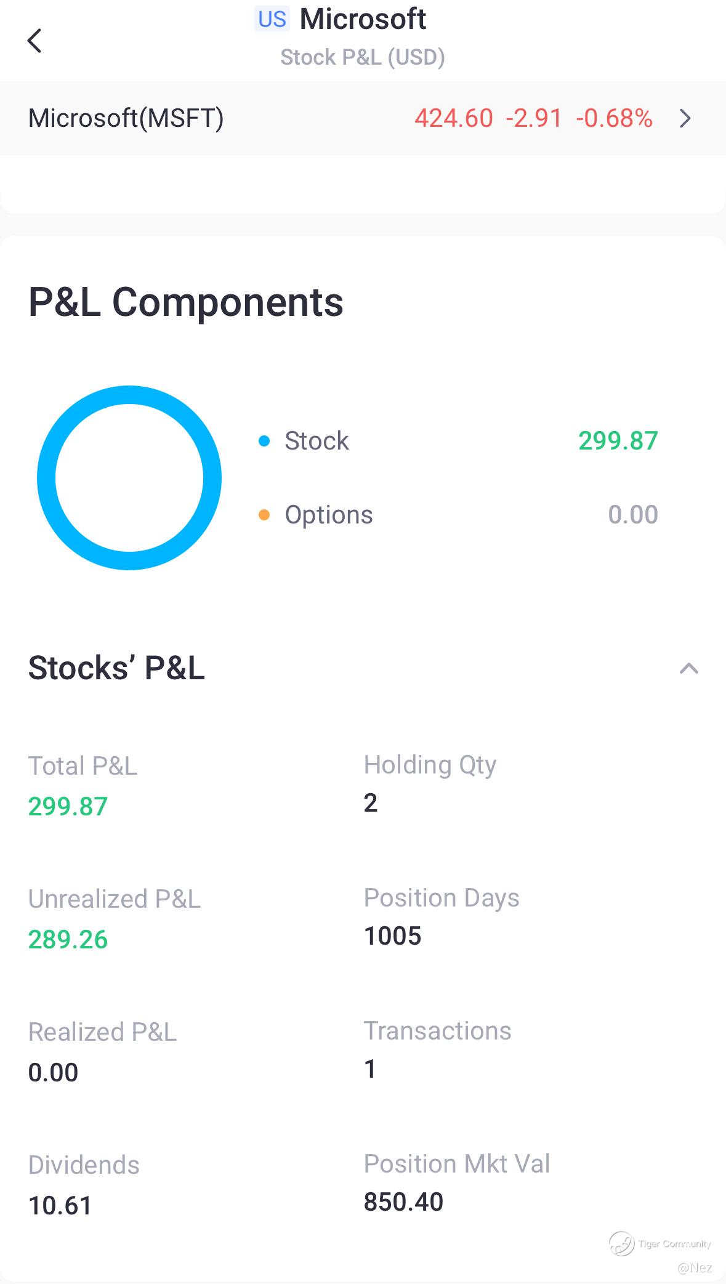Tap the MSFT price 424.60
726x1284 pixels.
(x=454, y=118)
